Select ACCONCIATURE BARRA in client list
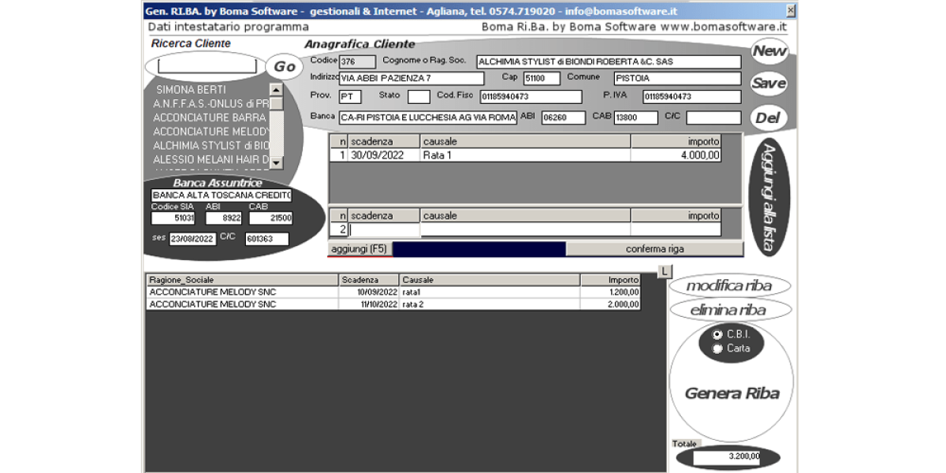Viewport: 946px width, 473px height. point(210,117)
